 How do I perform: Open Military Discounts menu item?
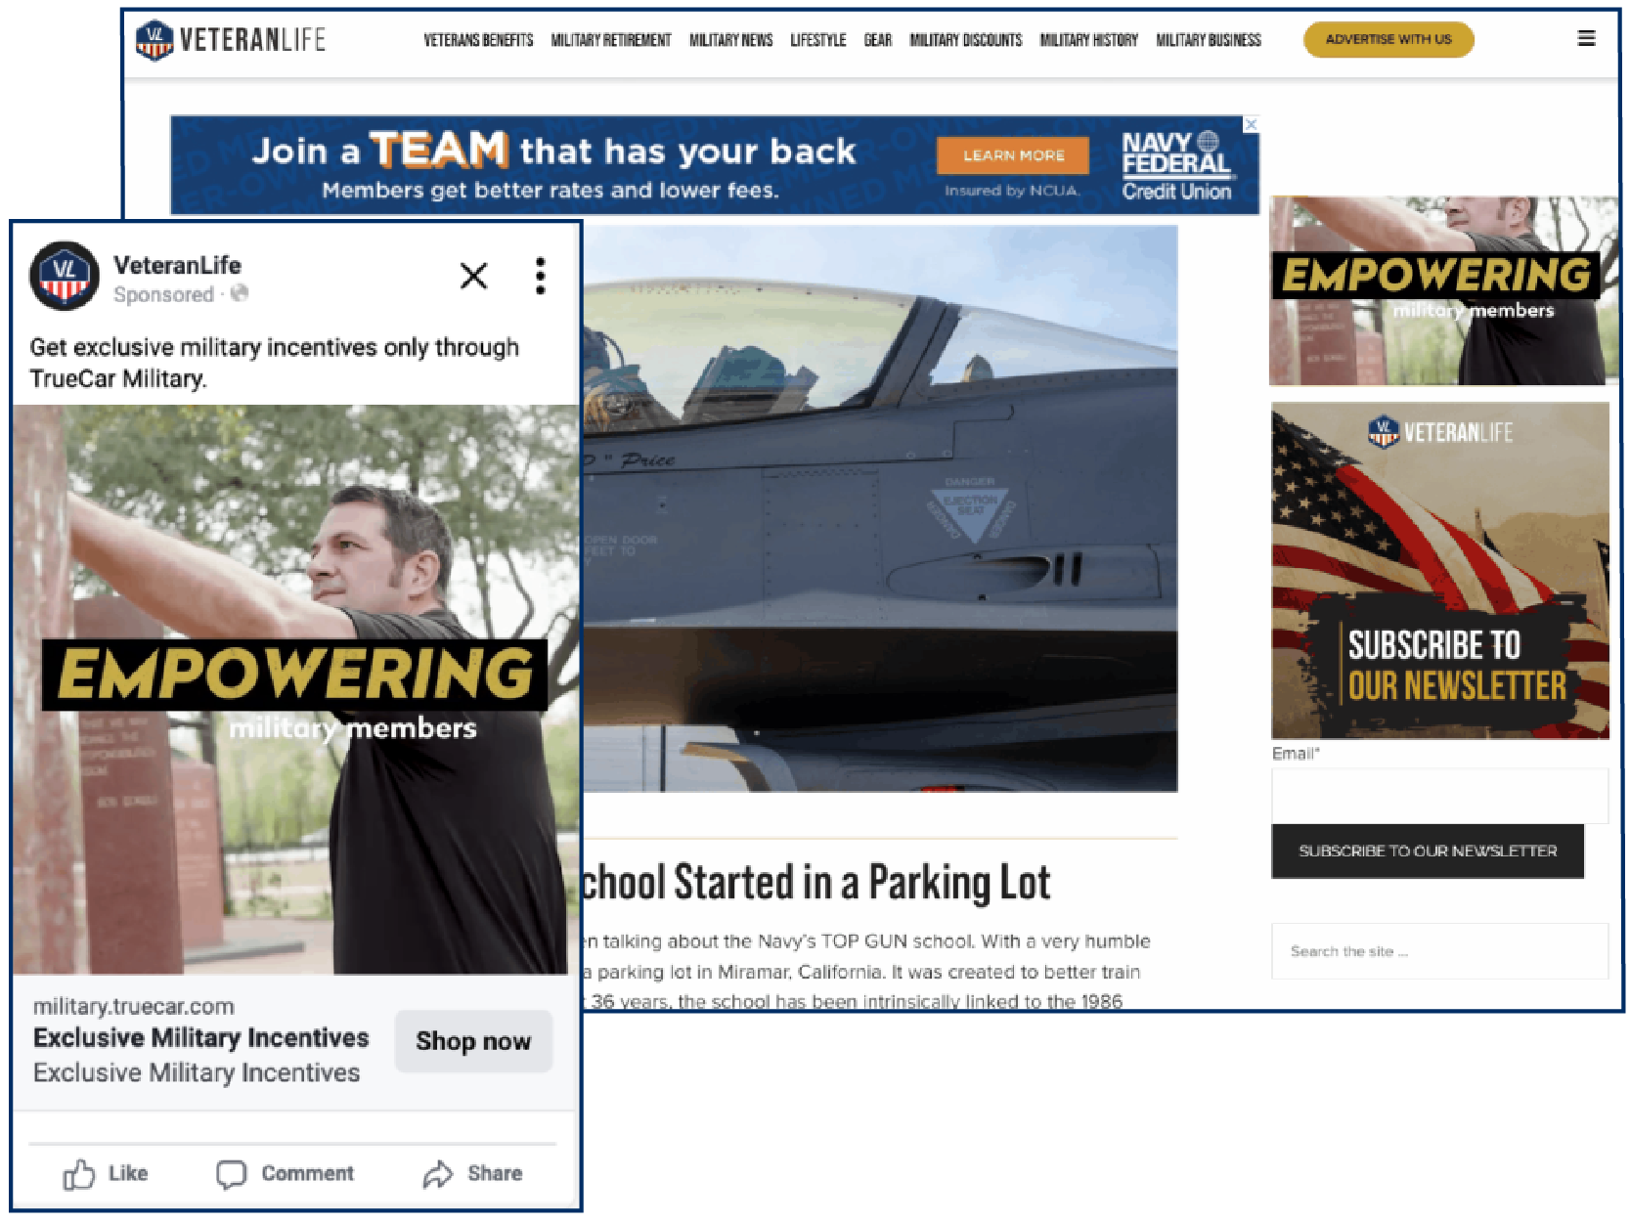pyautogui.click(x=966, y=40)
